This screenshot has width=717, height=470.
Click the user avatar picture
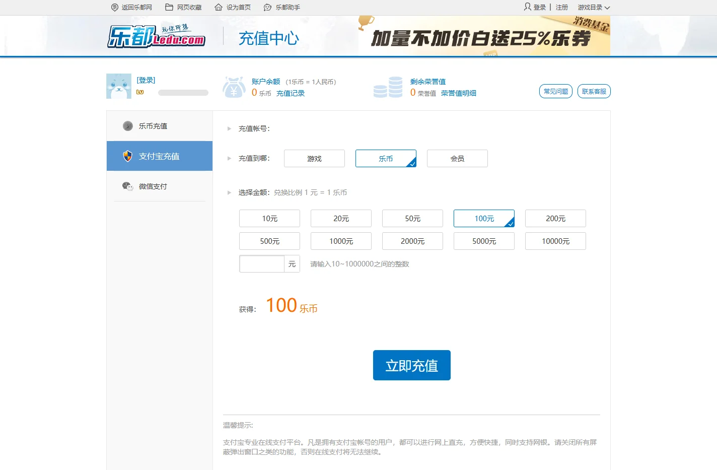119,86
